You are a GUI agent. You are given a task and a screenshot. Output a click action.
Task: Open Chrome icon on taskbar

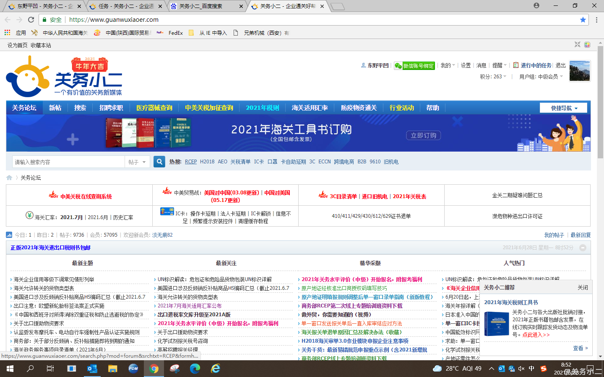coord(154,369)
